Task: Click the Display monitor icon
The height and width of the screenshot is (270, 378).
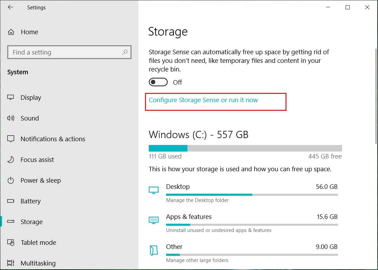Action: 11,98
